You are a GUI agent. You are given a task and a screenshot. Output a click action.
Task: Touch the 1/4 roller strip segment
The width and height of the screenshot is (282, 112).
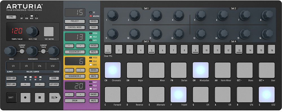click(13, 66)
